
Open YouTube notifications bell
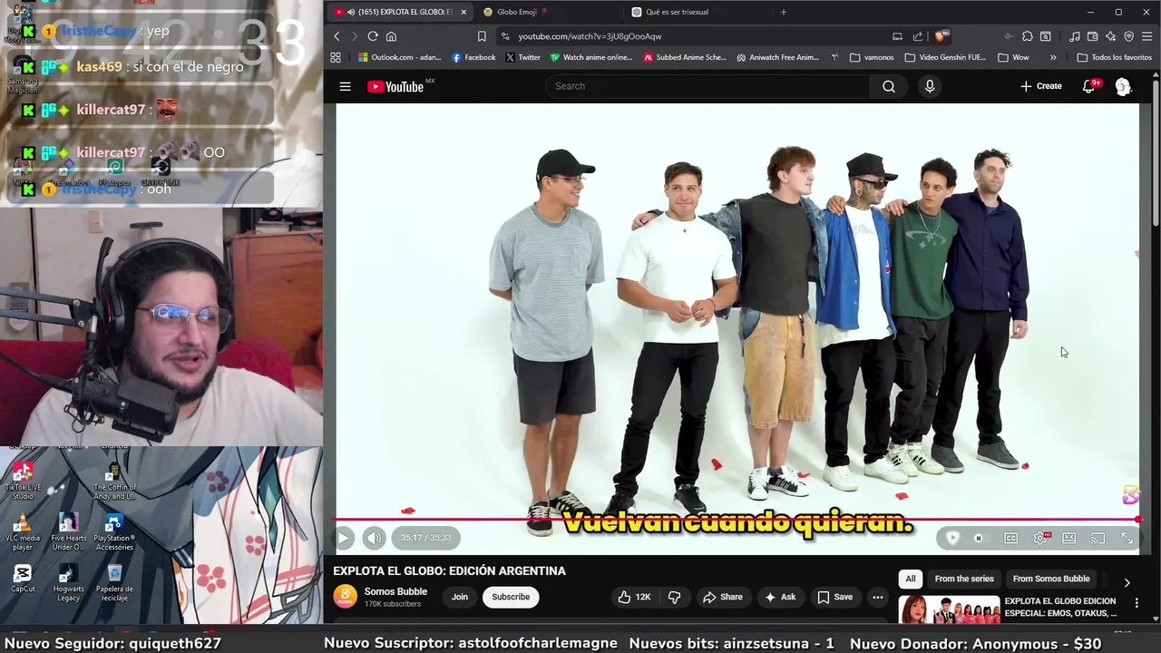point(1089,86)
